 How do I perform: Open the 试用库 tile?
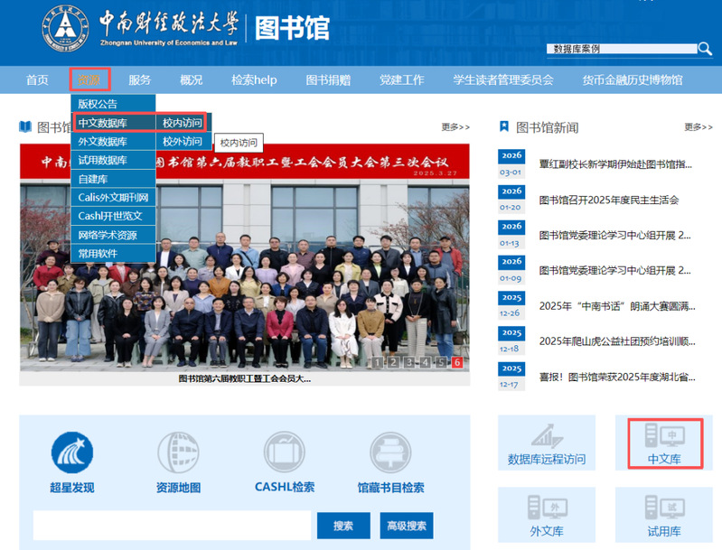(x=664, y=513)
